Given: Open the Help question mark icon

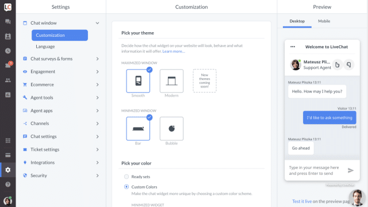Looking at the screenshot, I should 7,184.
